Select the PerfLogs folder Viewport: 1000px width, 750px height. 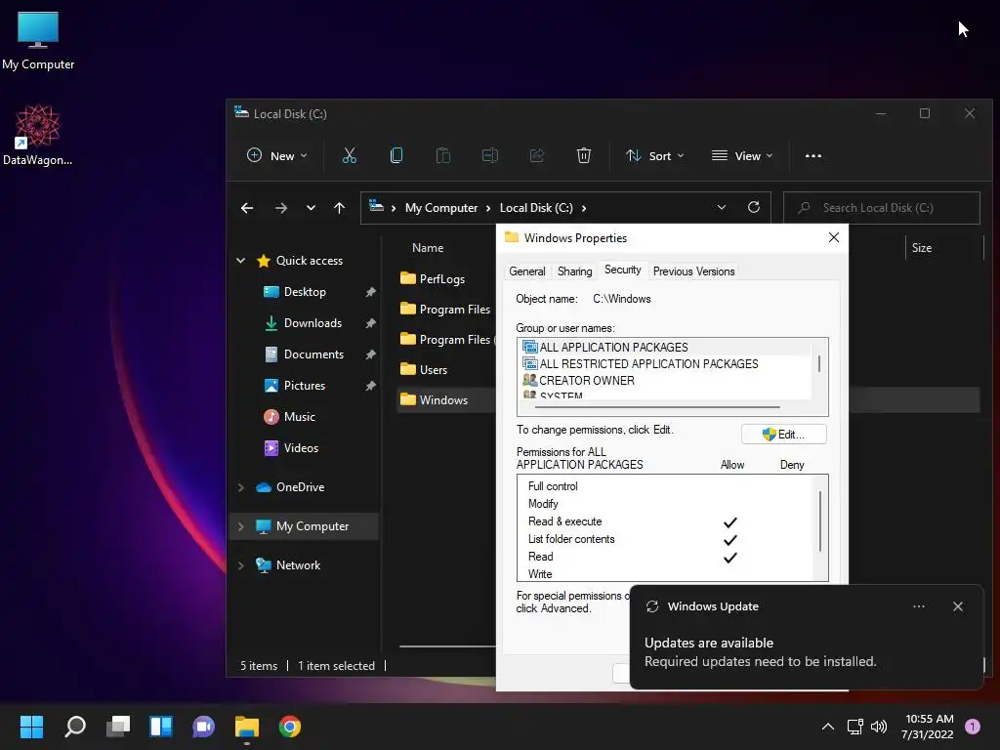433,278
